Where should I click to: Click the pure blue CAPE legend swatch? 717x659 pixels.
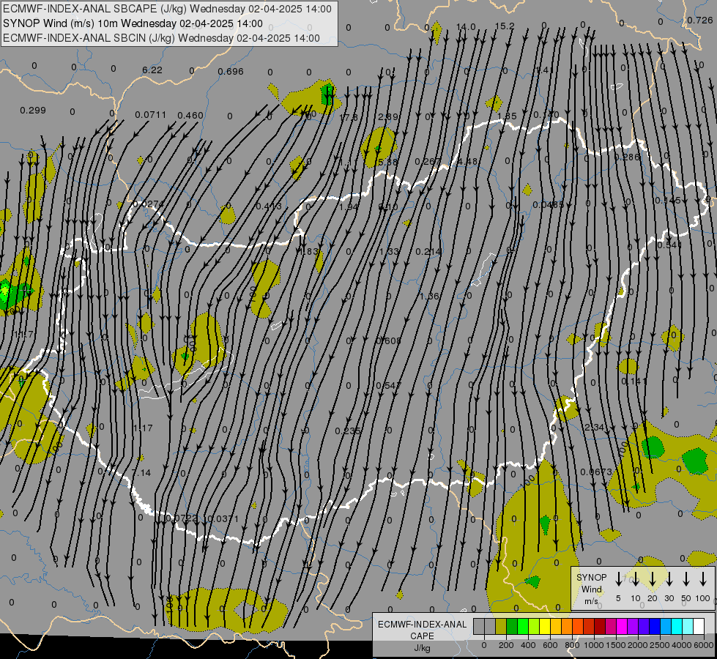pos(654,626)
